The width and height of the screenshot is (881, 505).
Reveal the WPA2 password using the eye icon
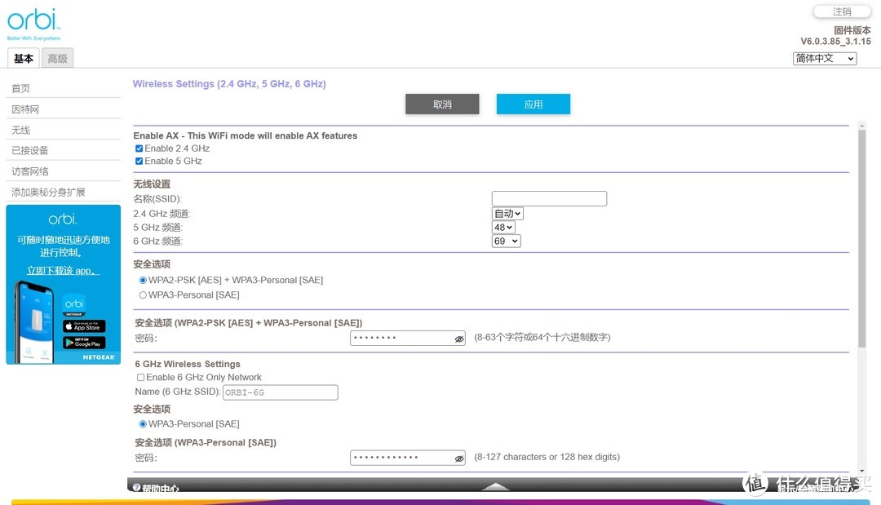[x=458, y=338]
